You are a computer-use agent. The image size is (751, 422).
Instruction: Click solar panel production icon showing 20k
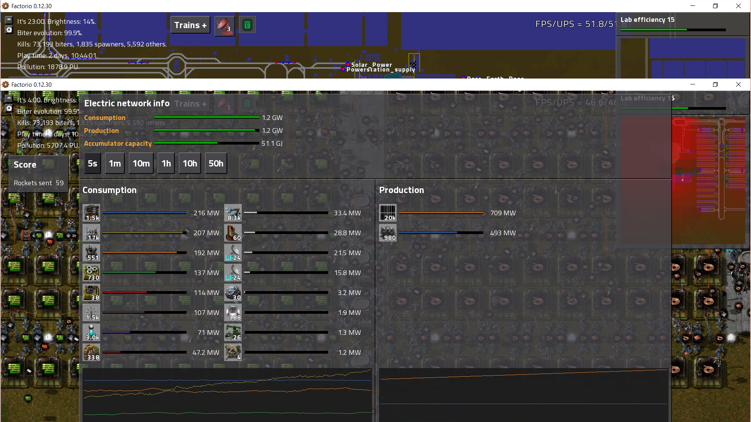(x=388, y=213)
